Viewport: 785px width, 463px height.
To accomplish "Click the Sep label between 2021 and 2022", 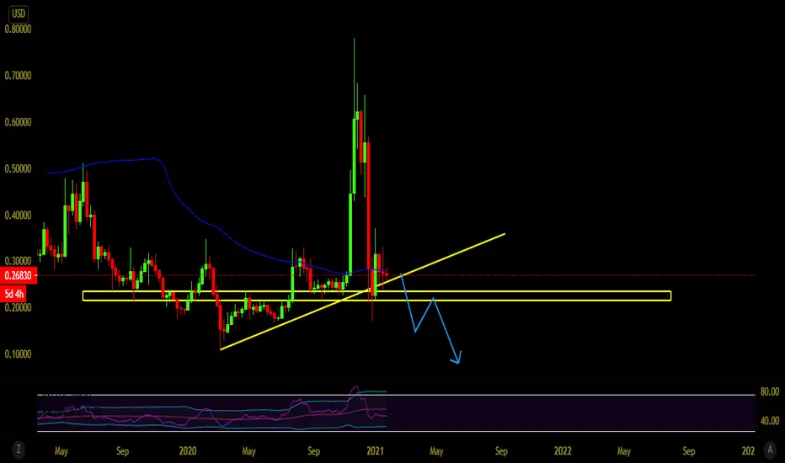I will [x=501, y=451].
